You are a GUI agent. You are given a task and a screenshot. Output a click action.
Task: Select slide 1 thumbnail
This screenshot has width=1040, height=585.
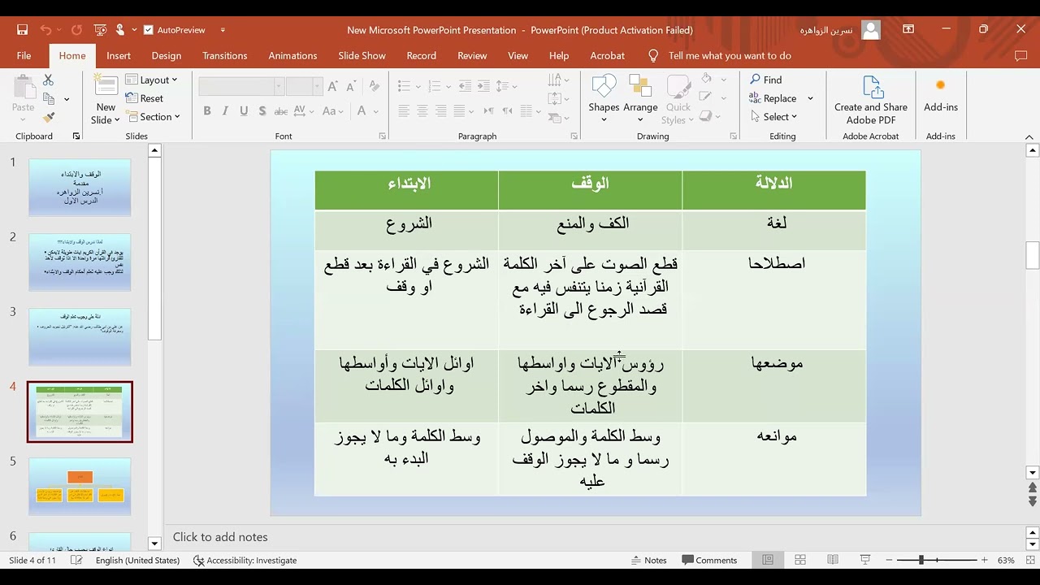80,187
